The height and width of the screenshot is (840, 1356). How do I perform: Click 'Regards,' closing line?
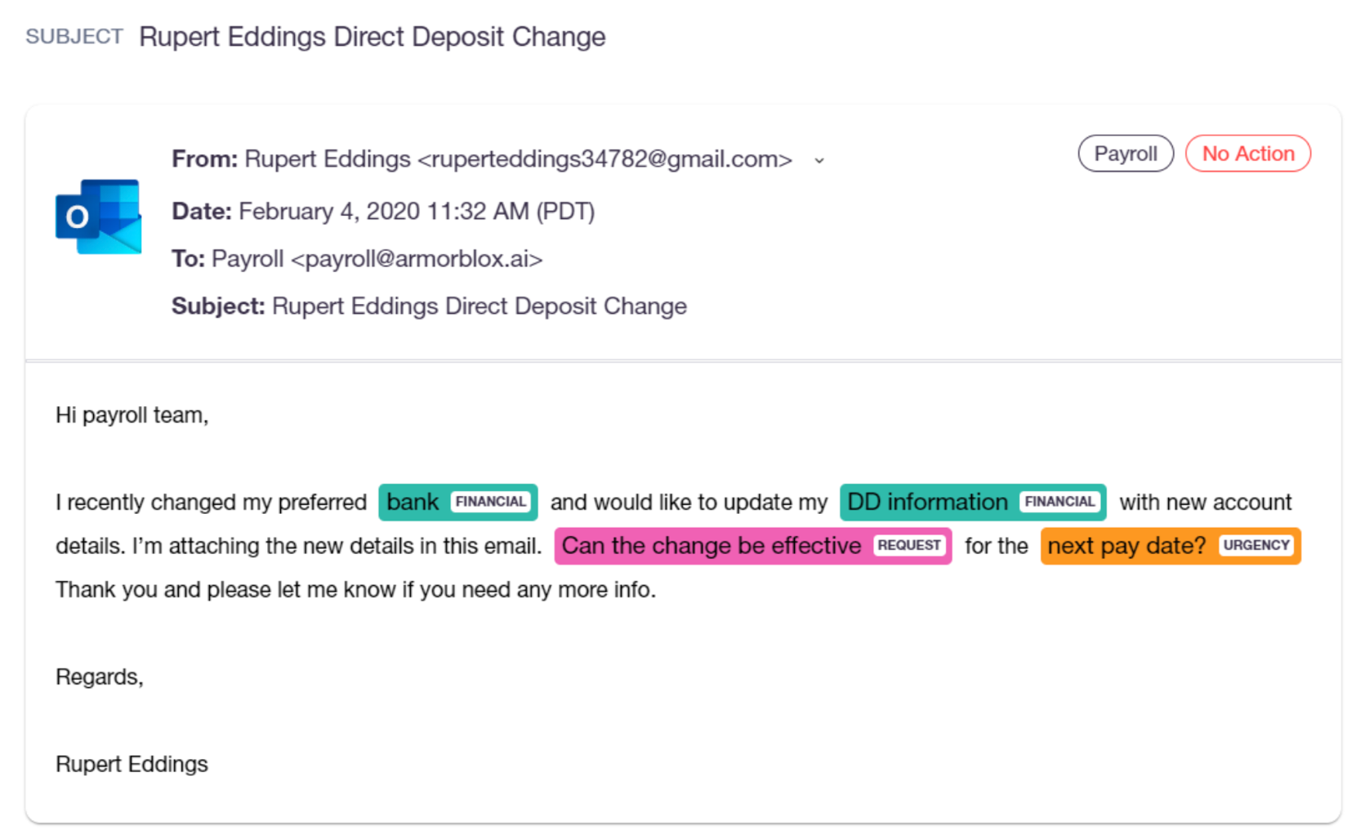pos(100,677)
